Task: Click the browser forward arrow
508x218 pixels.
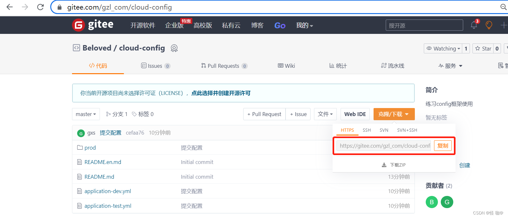Action: (x=25, y=7)
